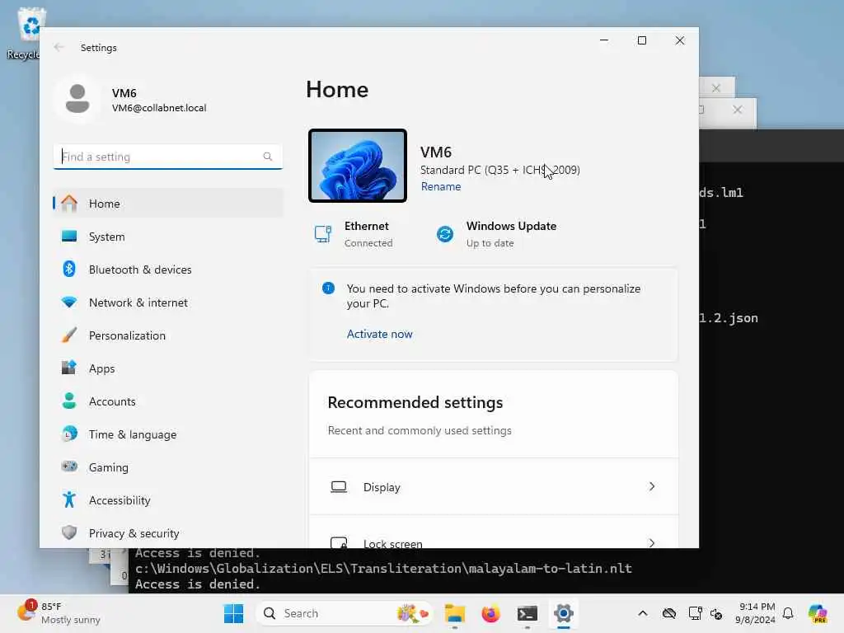Close the second background window

(x=738, y=110)
